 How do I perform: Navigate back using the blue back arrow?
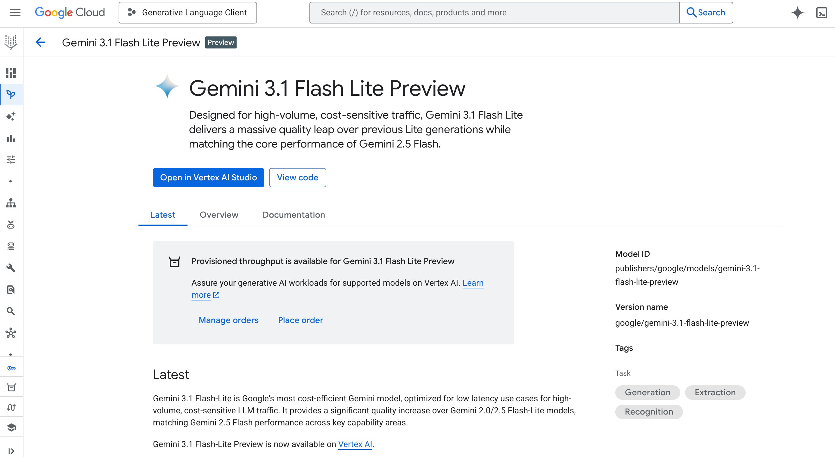(40, 42)
